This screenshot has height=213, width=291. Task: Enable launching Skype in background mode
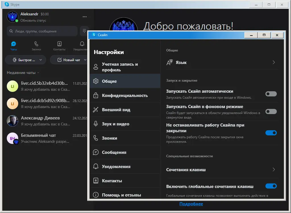click(271, 111)
